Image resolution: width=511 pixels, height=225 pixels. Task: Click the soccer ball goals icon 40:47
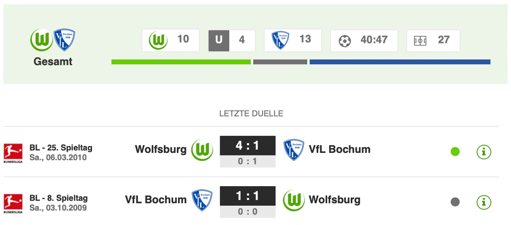(345, 41)
